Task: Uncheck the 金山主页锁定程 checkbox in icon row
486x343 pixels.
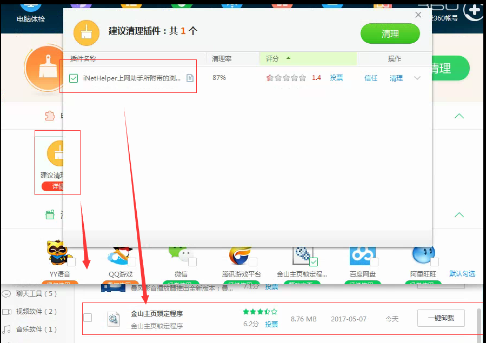Action: [314, 262]
